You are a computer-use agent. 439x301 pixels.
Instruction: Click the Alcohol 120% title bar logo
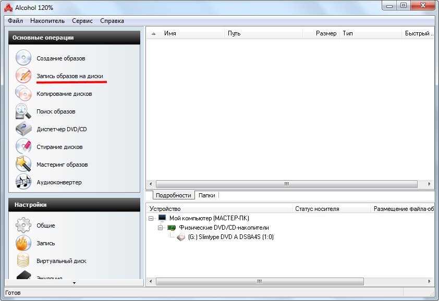pos(8,8)
